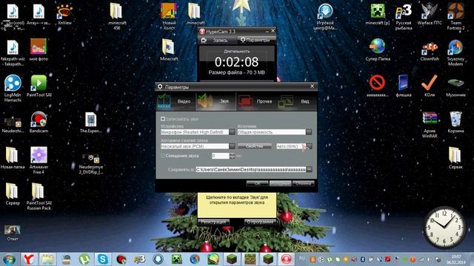Launch the Bandicam desktop icon
Screen dimensions: 474x266
(39, 122)
